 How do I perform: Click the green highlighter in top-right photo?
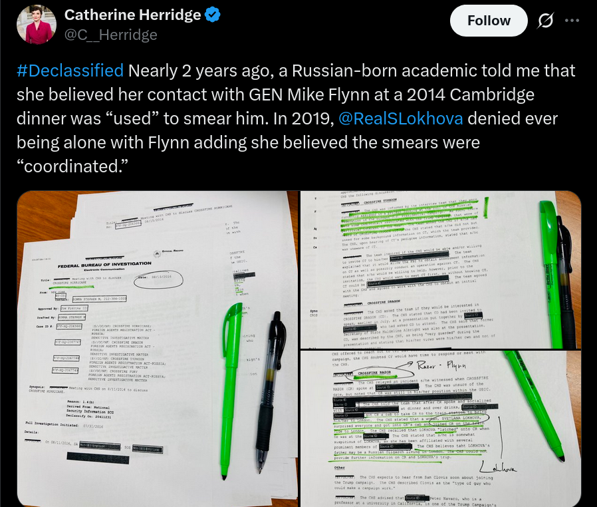(552, 273)
